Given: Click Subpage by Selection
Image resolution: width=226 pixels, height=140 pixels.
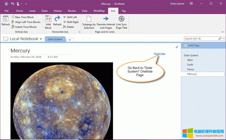Looking at the screenshot, I should pyautogui.click(x=89, y=22).
